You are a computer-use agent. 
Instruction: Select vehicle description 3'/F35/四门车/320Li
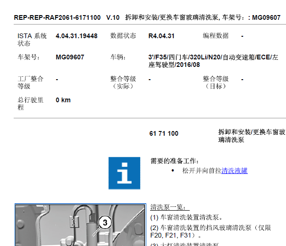point(213,61)
